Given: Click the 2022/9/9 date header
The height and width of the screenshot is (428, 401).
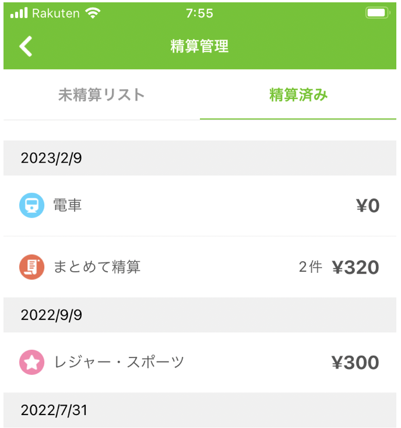Looking at the screenshot, I should tap(200, 315).
